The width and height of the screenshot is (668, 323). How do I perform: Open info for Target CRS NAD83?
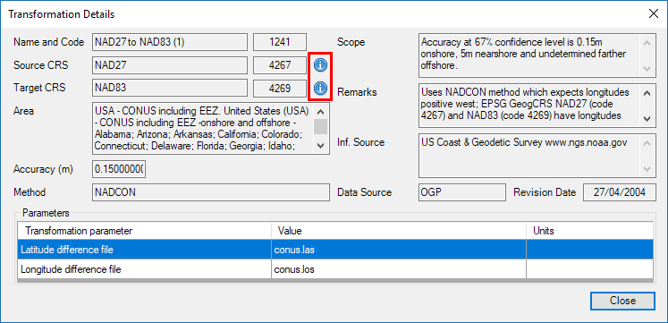(320, 89)
